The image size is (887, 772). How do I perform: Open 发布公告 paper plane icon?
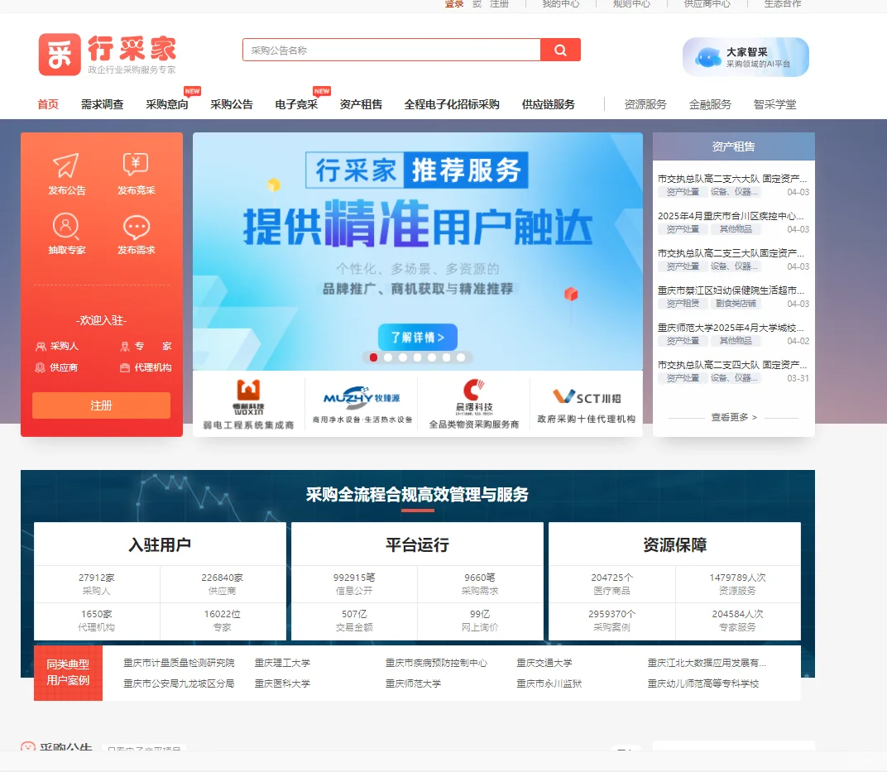(x=66, y=165)
